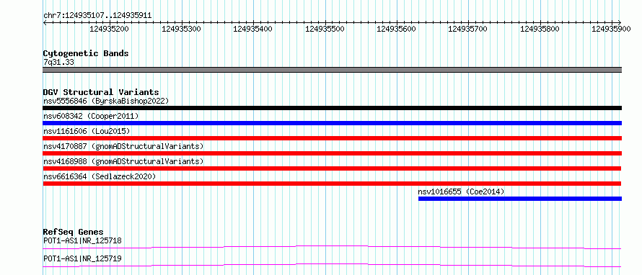Image resolution: width=642 pixels, height=275 pixels.
Task: Open the RefSeq Genes track title
Action: [74, 233]
